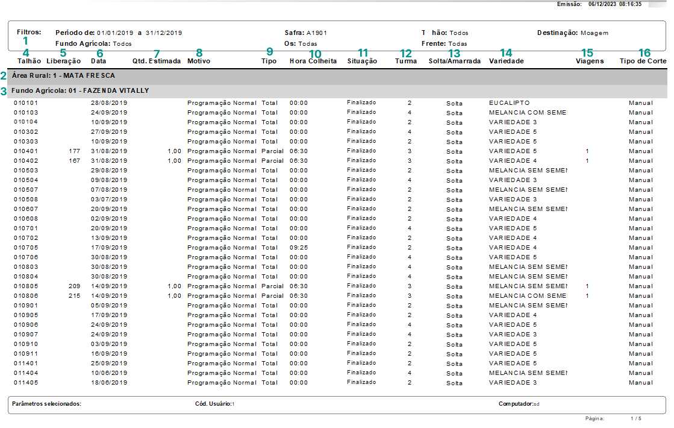Screen dimensions: 674x428
Task: Click the Solta/Amarrada column header
Action: 454,61
